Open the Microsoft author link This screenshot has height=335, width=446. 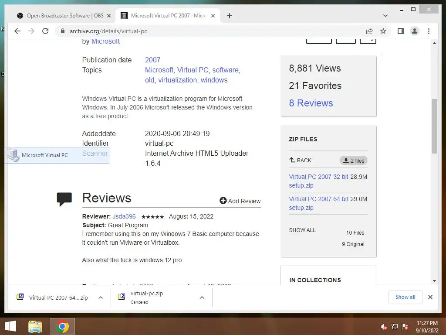105,41
